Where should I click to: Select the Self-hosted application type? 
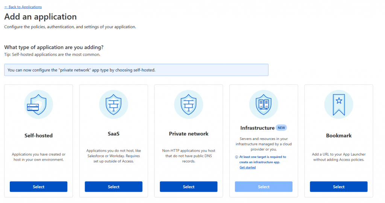point(39,186)
